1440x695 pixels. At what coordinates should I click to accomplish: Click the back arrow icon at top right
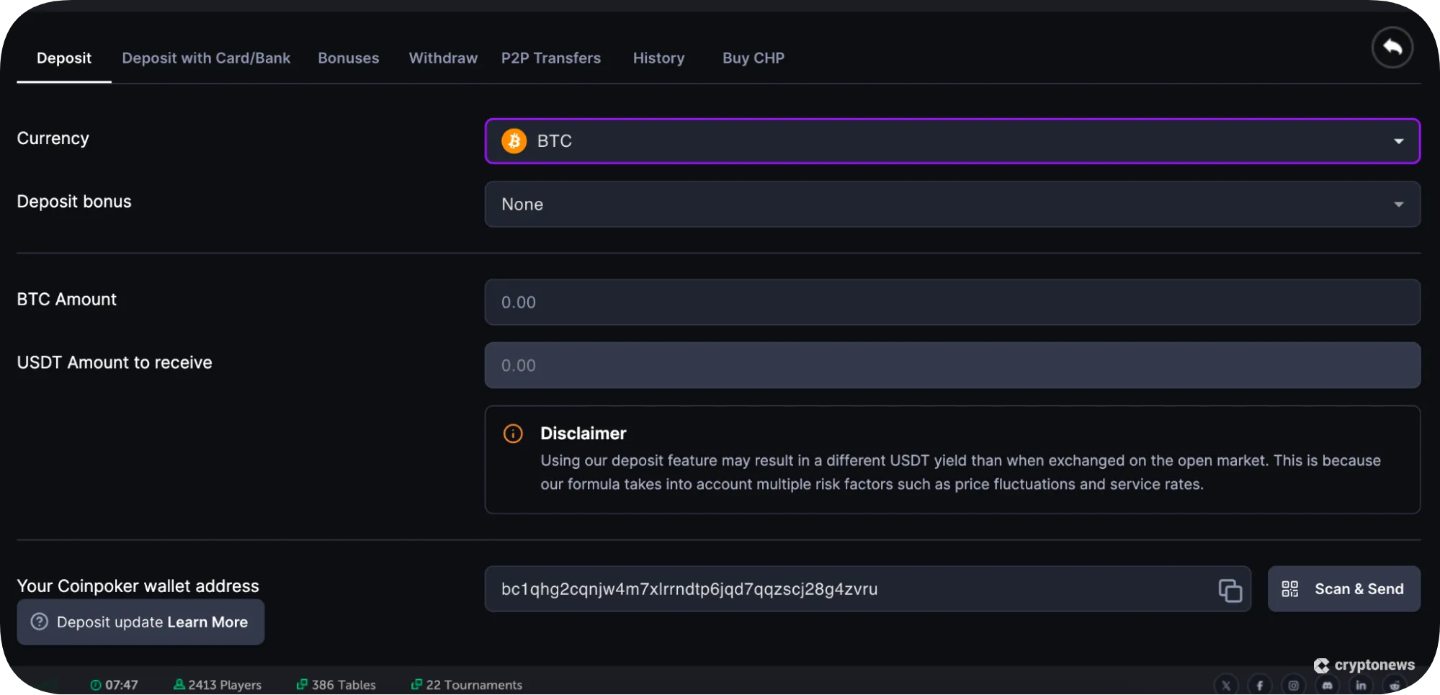(1392, 48)
